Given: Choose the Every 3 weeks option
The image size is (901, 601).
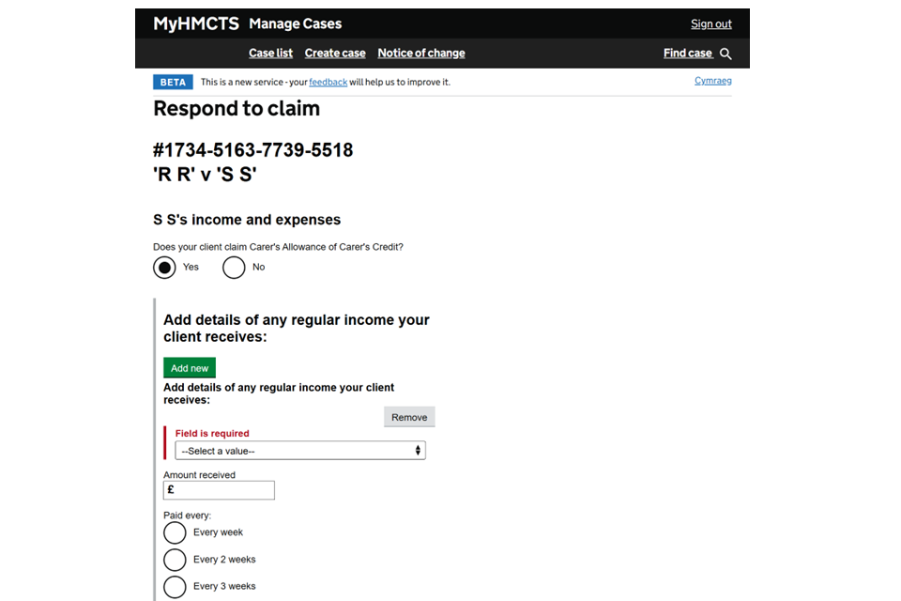Looking at the screenshot, I should click(x=176, y=587).
